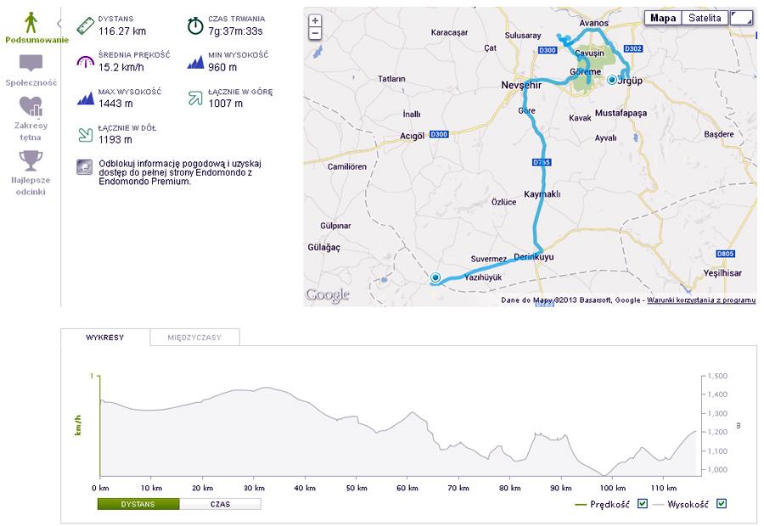Switch chart axis to Dystans
The height and width of the screenshot is (526, 764).
(138, 504)
